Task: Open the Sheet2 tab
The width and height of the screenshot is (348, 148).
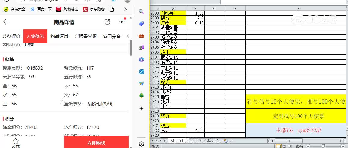Action: [195, 141]
